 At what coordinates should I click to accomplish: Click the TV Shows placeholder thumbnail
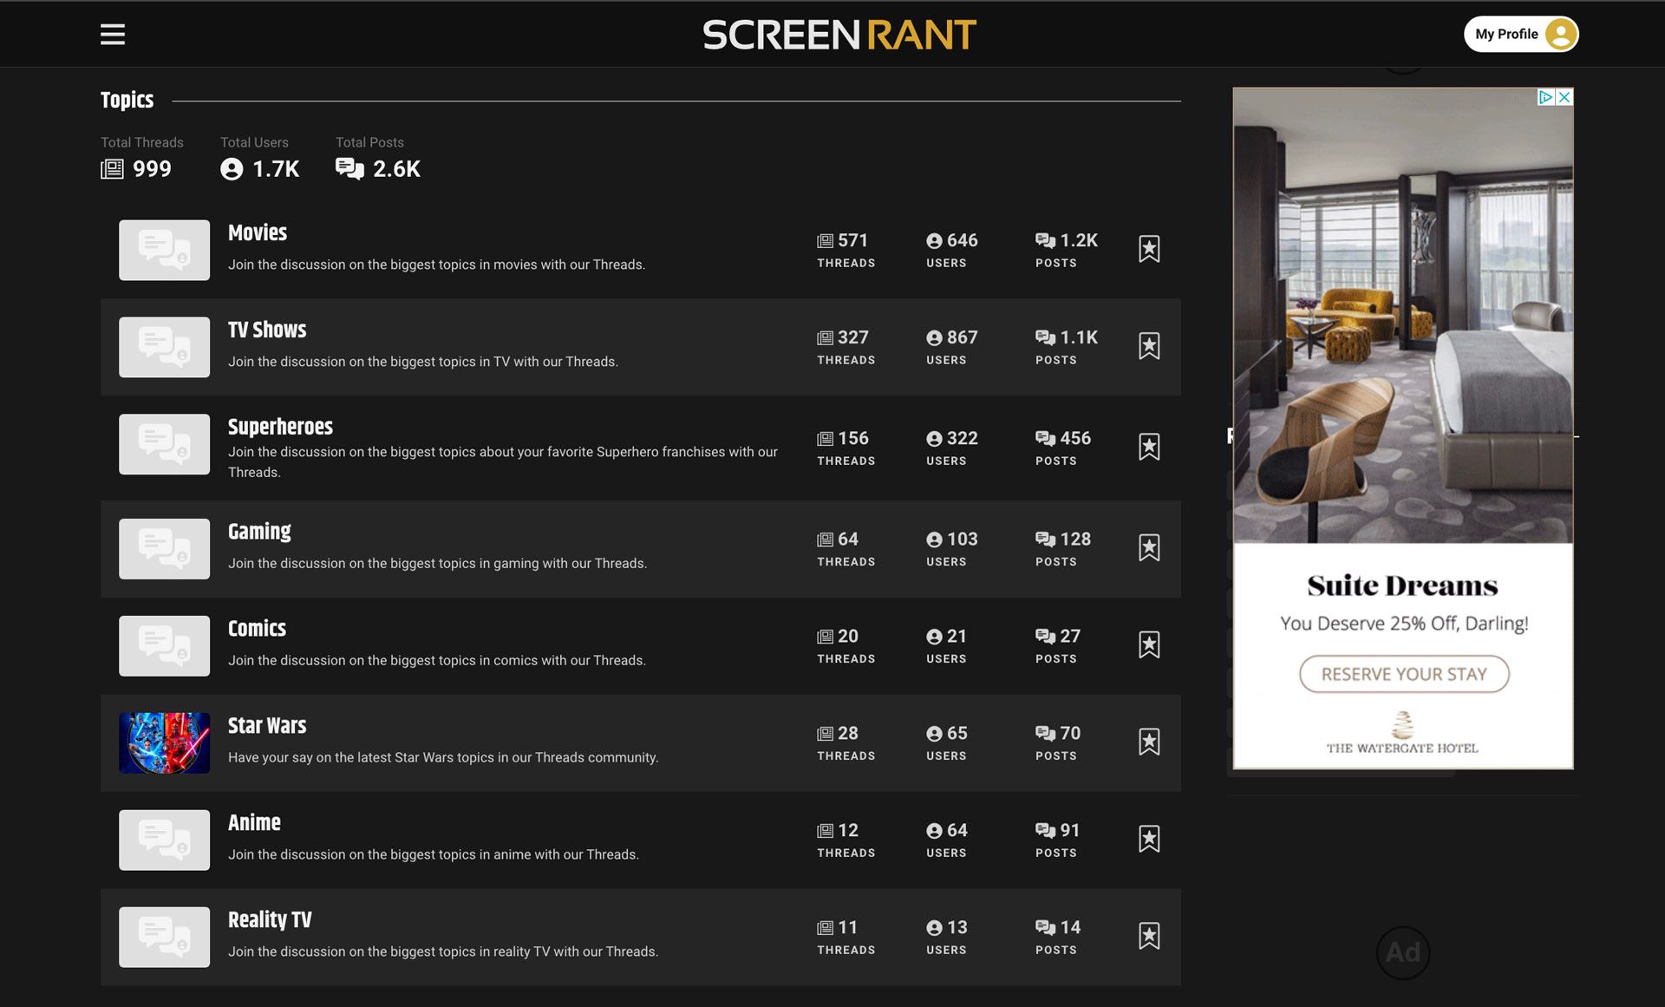point(164,347)
